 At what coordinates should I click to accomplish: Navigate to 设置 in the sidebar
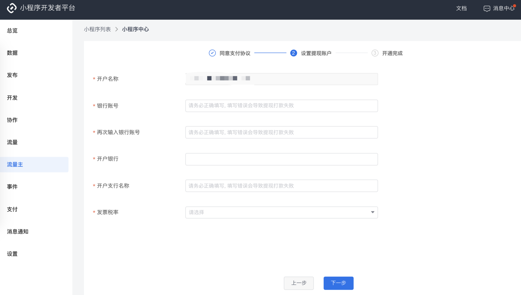tap(12, 254)
